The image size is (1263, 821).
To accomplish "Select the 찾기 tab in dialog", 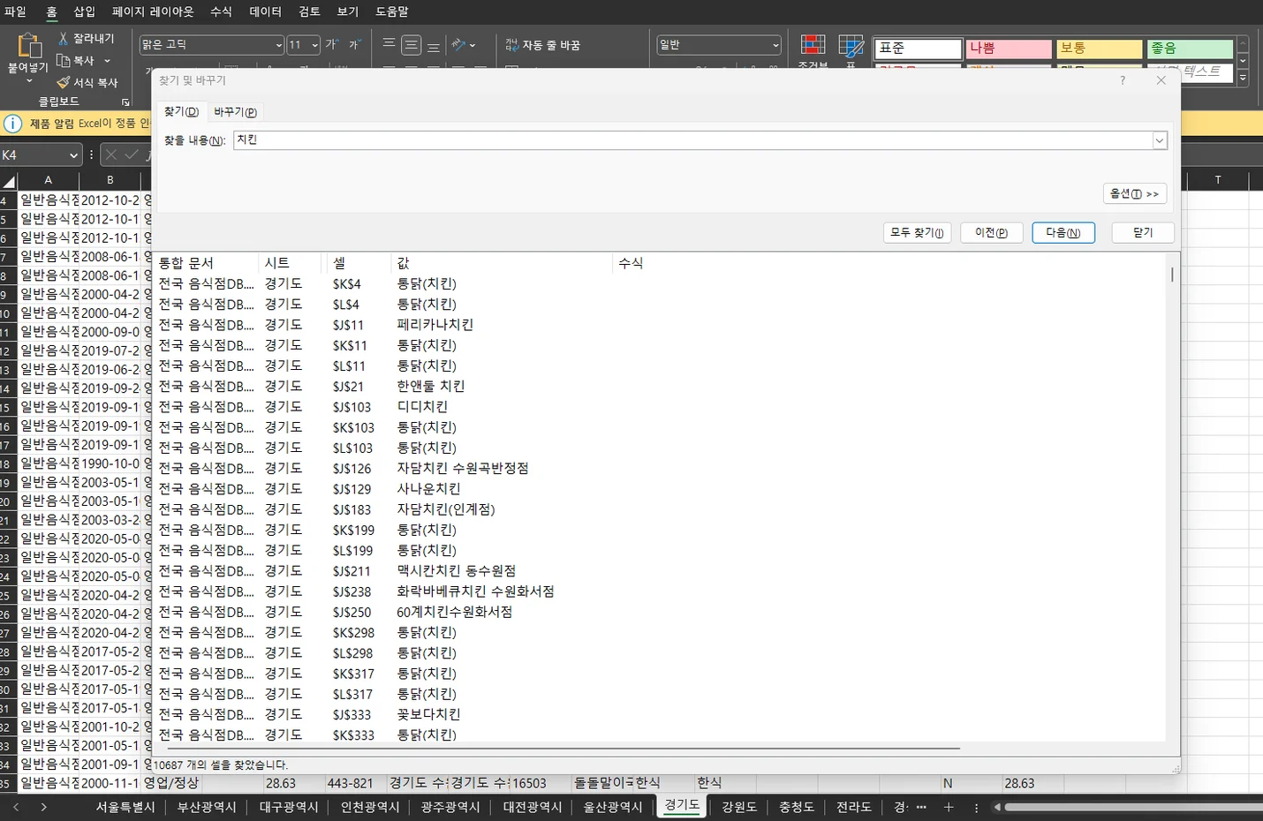I will point(181,112).
